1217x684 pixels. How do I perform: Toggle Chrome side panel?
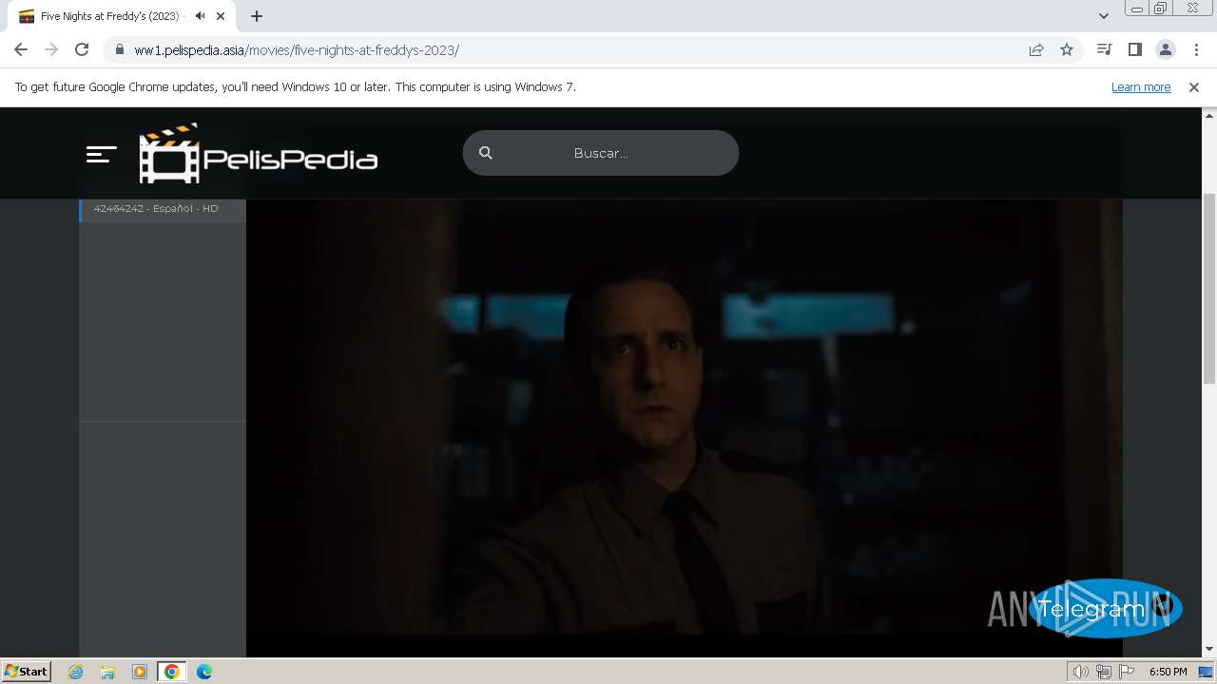click(1134, 50)
